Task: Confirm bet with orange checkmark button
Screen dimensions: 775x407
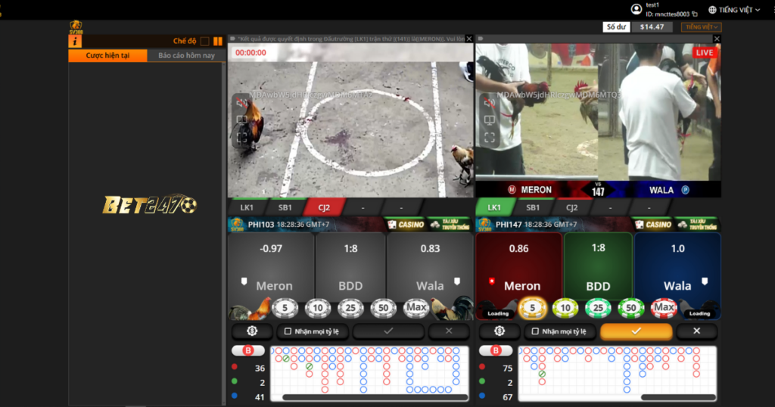Action: (x=636, y=331)
